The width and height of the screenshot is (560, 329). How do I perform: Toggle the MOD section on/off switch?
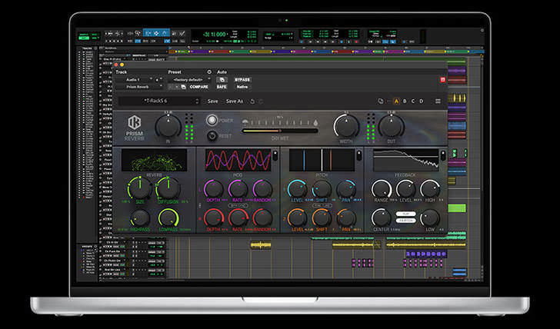pos(275,155)
